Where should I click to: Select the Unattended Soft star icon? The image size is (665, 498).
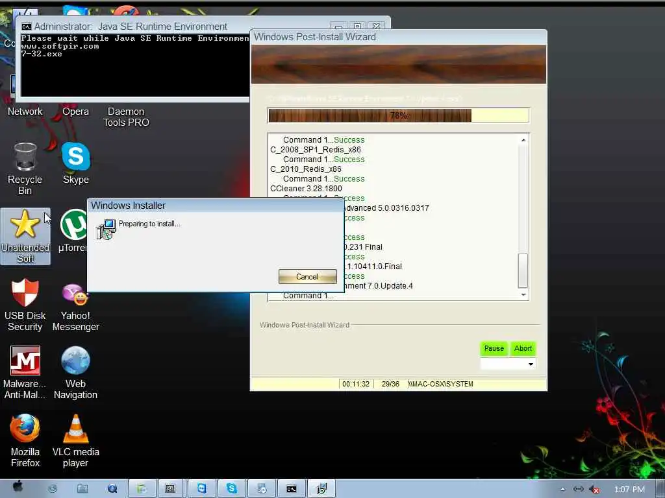click(25, 236)
